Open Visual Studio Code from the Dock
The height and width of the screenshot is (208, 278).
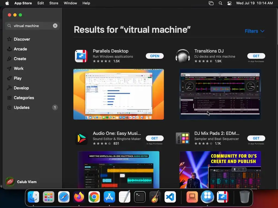coord(170,197)
